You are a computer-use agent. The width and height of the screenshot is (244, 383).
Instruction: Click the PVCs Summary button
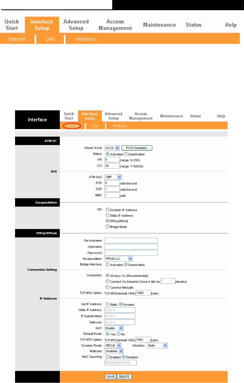[x=137, y=148]
